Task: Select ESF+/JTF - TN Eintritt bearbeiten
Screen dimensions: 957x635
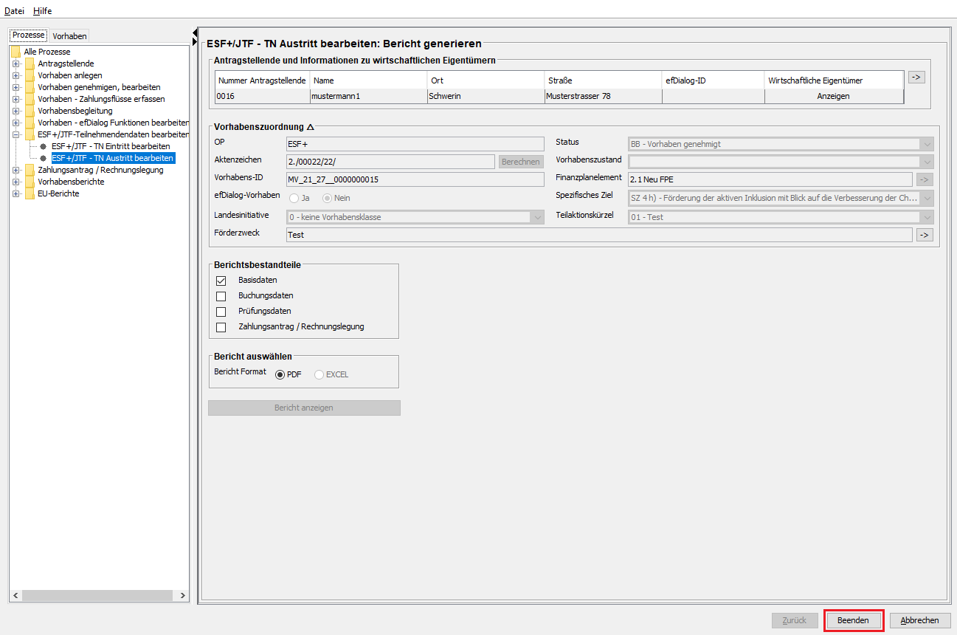Action: coord(111,146)
